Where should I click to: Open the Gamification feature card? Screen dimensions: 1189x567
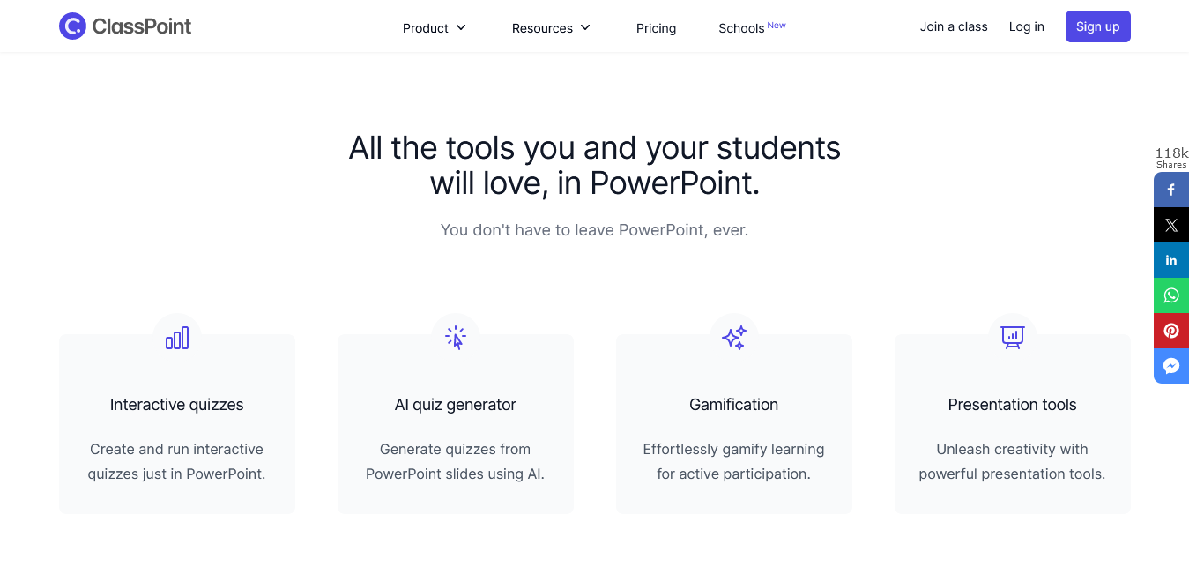pyautogui.click(x=734, y=423)
